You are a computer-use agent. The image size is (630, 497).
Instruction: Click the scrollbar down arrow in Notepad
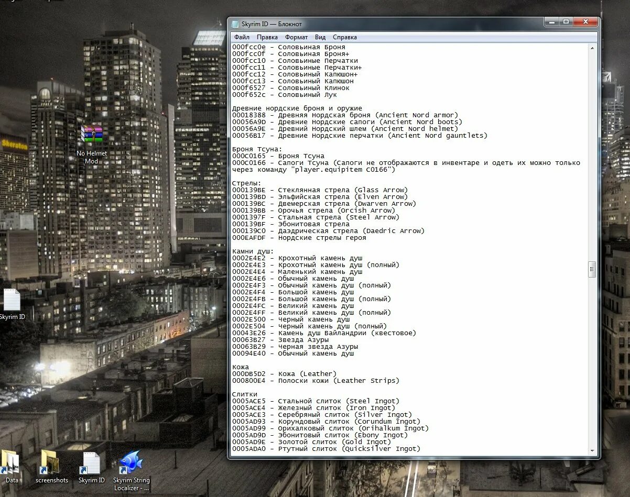pos(592,450)
